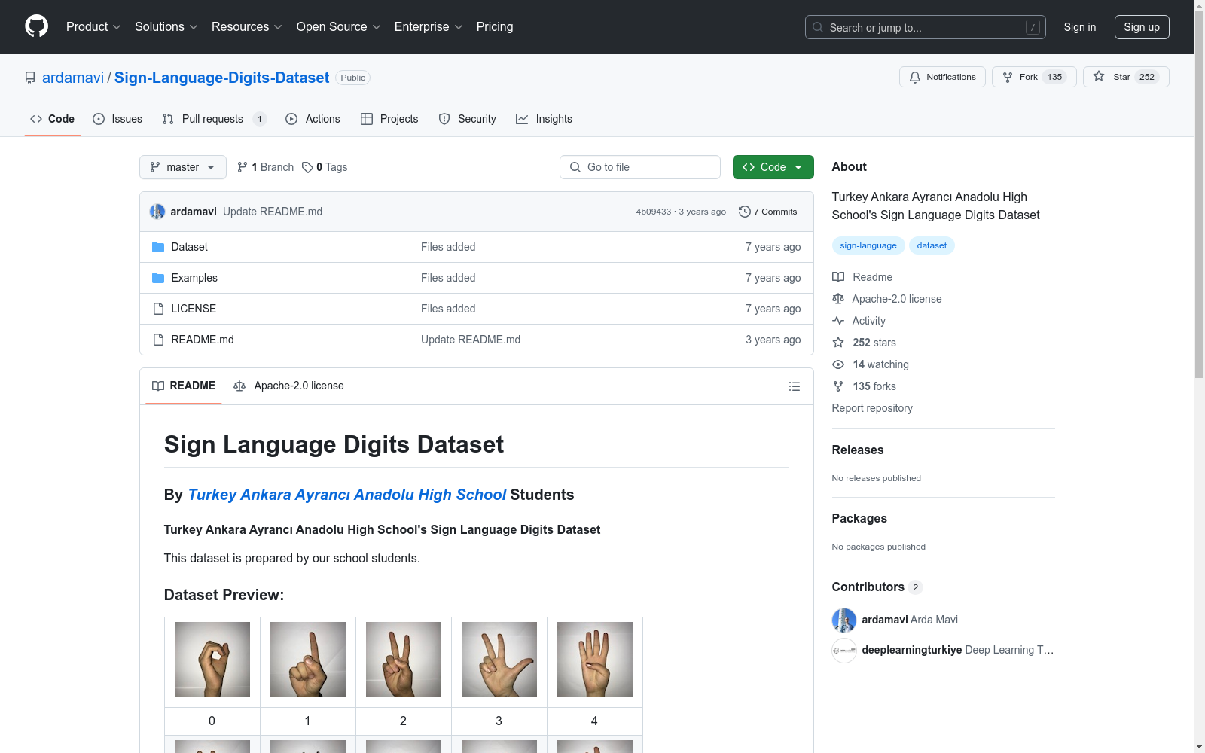This screenshot has width=1205, height=753.
Task: View the 0 Tags link
Action: coord(325,167)
